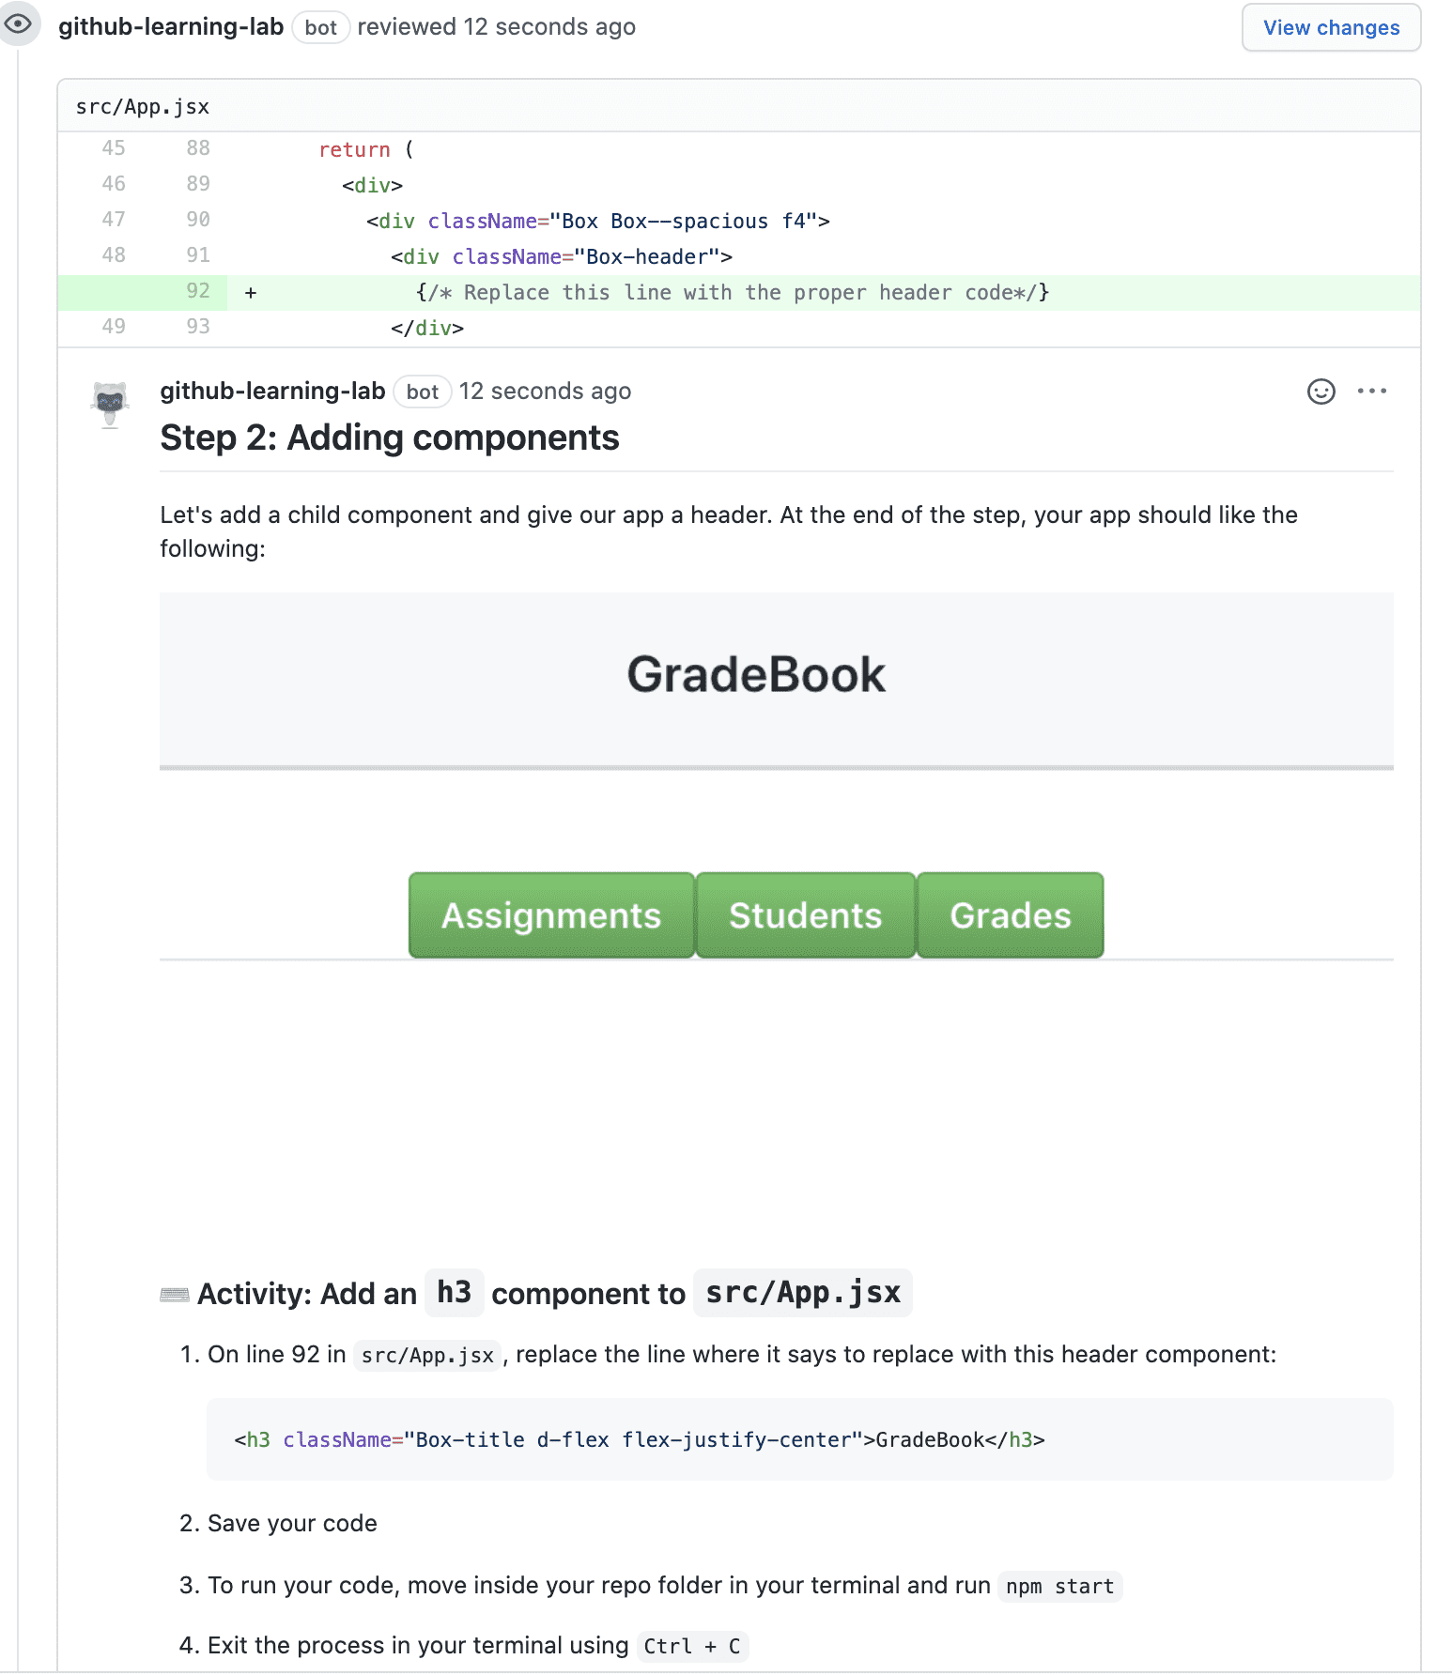Open github-learning-lab comment author link
1452x1675 pixels.
click(x=272, y=392)
